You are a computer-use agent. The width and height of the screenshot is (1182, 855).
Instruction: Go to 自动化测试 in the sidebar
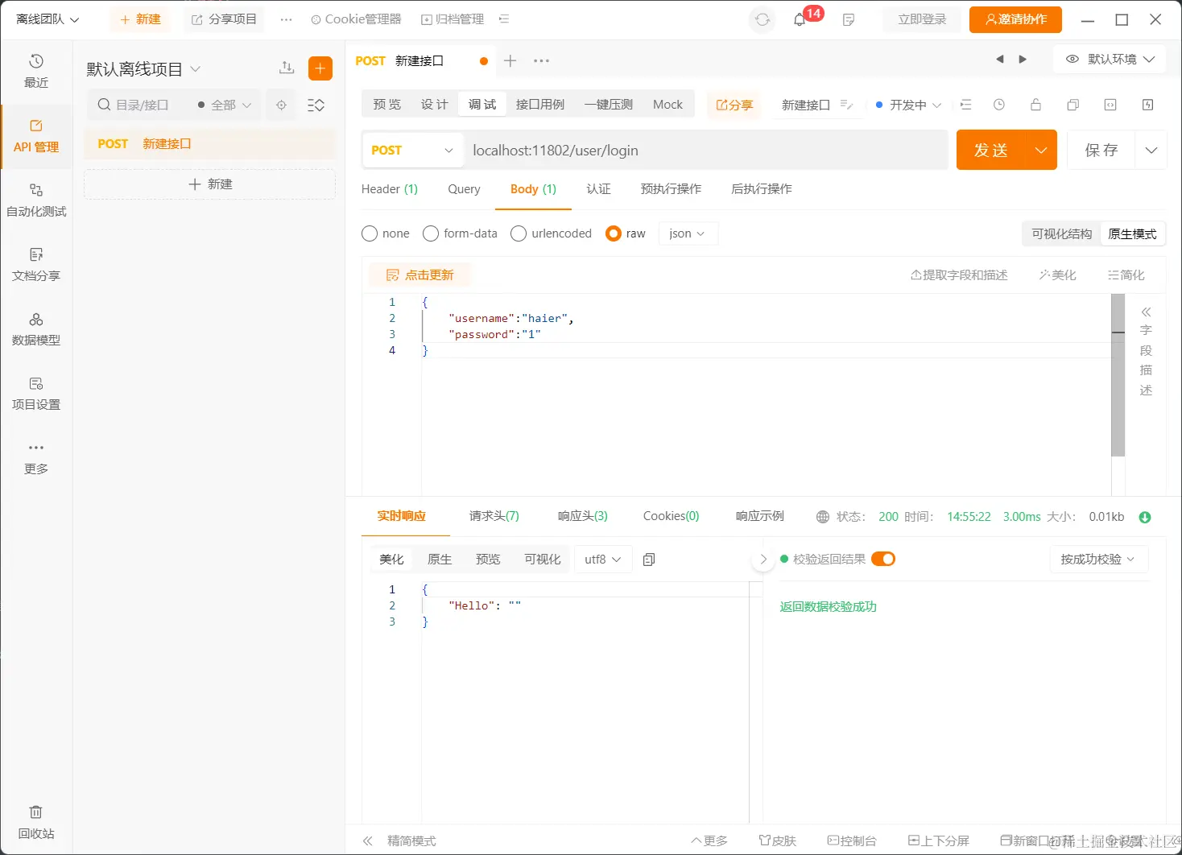(36, 200)
